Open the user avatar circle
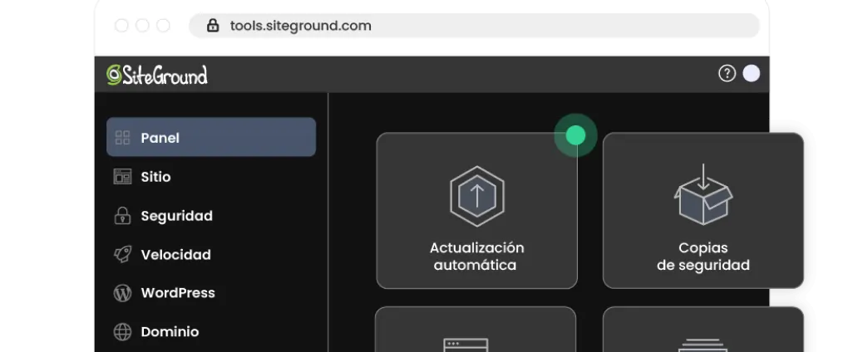Screen dimensions: 868x352 coord(752,74)
